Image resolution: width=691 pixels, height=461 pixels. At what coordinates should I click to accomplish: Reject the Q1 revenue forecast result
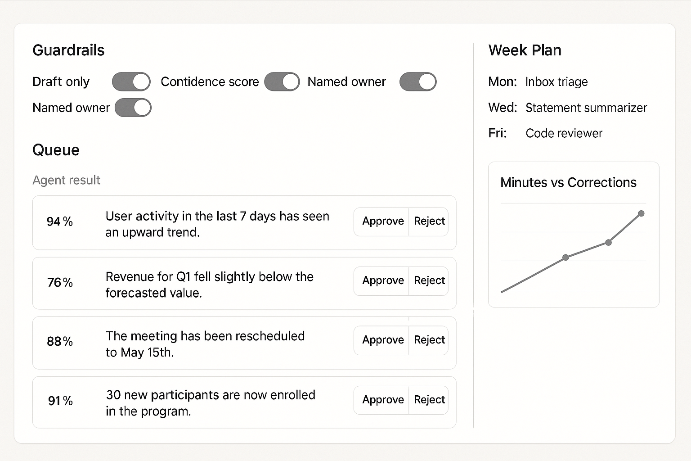tap(429, 281)
